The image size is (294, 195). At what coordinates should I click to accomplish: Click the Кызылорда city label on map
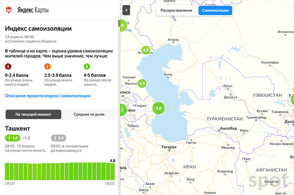[x=270, y=62]
